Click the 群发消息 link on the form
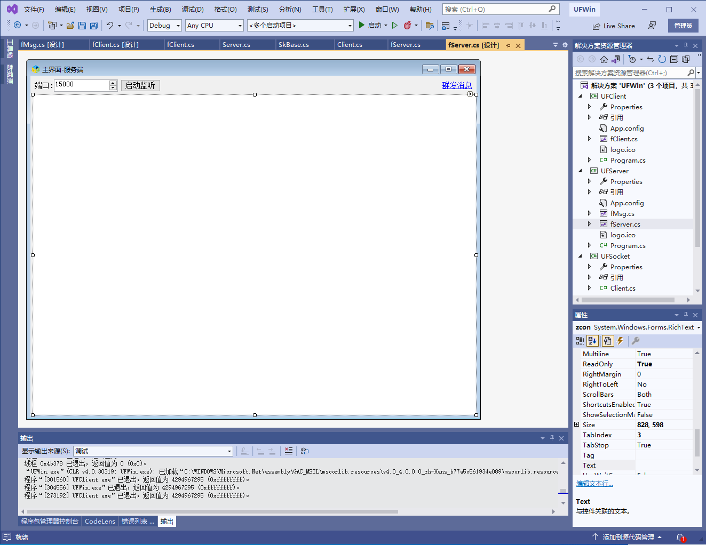This screenshot has height=545, width=706. [x=457, y=85]
